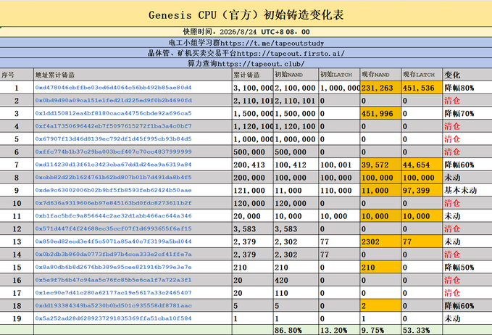Open address link starting 0xd114230d13f61c34

coord(113,165)
